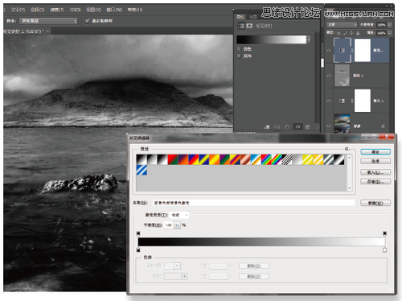The image size is (402, 301).
Task: Select the left opacity stop above gradient
Action: click(138, 233)
